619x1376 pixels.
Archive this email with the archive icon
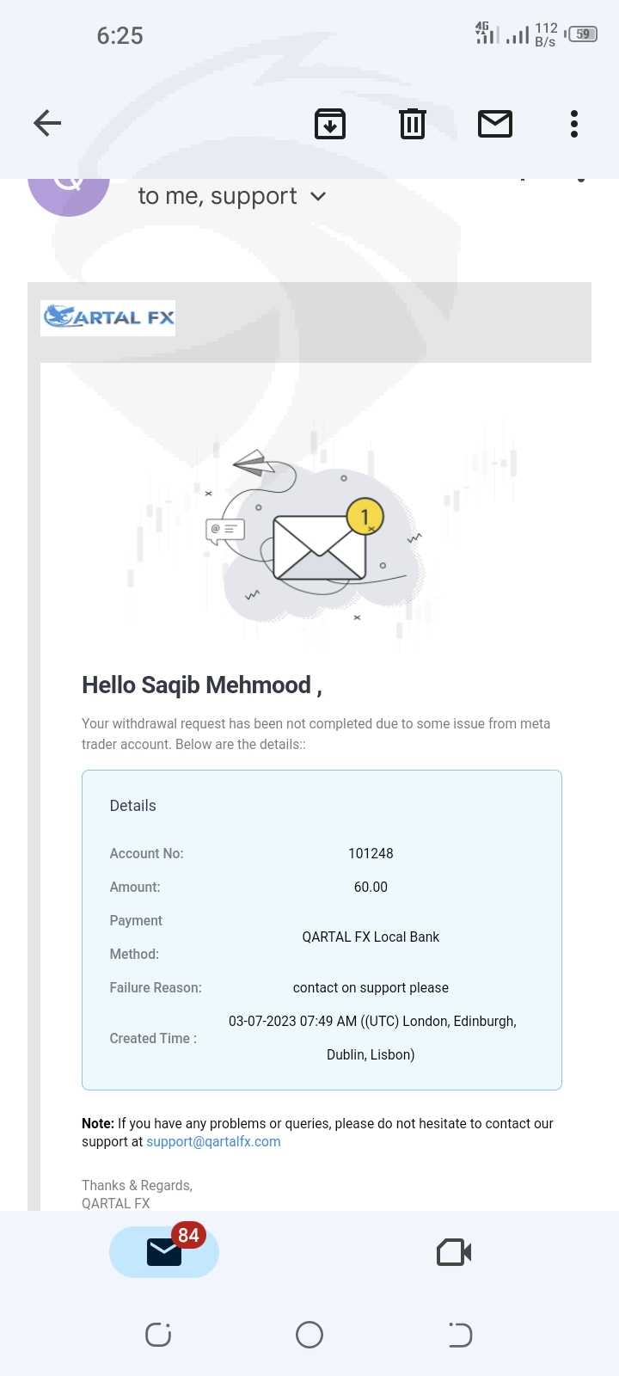click(x=330, y=124)
